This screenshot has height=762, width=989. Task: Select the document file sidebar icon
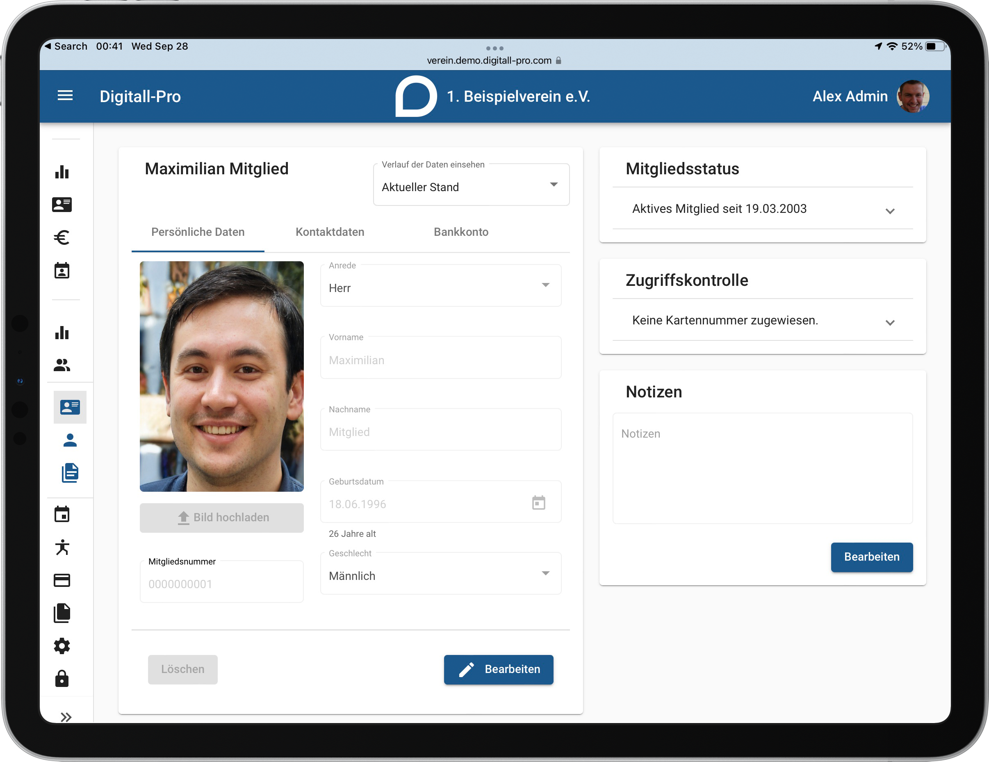(70, 473)
